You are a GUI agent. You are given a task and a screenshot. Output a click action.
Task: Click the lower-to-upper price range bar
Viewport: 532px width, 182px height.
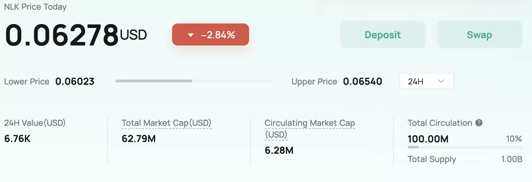tap(193, 81)
